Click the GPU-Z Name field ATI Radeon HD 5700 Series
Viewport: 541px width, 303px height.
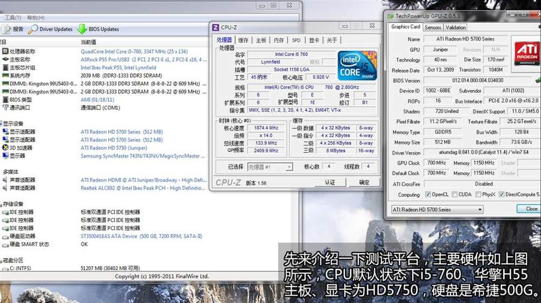pyautogui.click(x=465, y=39)
